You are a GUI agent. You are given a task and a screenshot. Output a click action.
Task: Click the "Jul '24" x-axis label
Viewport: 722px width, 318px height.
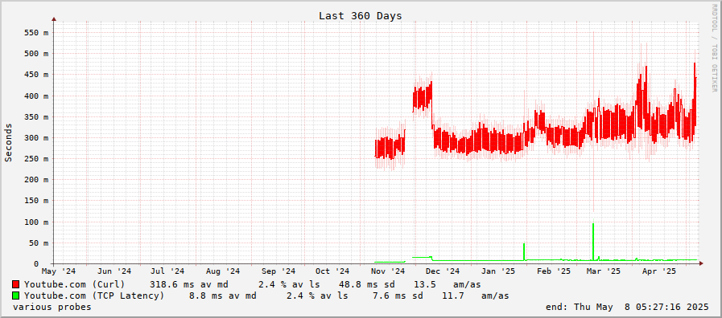168,271
